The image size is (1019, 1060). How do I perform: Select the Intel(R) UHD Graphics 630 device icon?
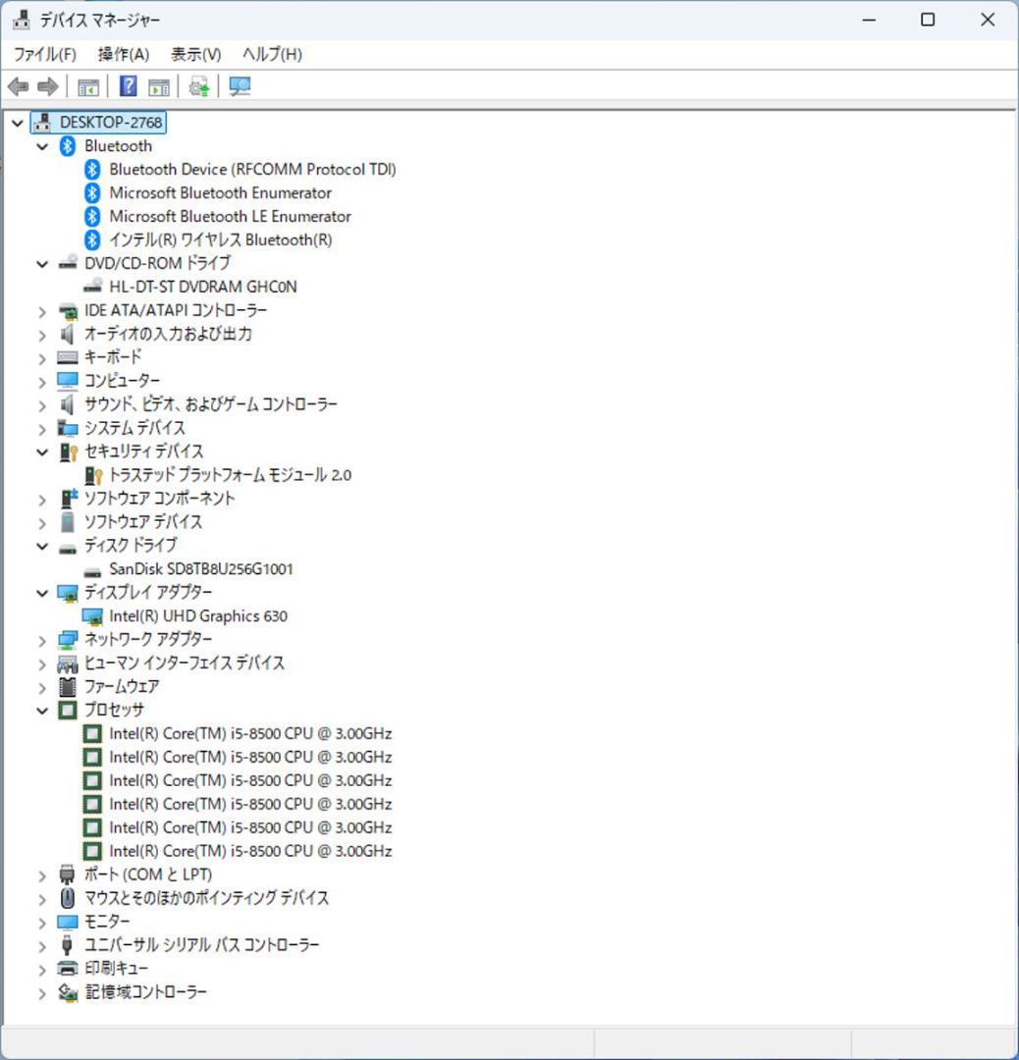tap(94, 615)
